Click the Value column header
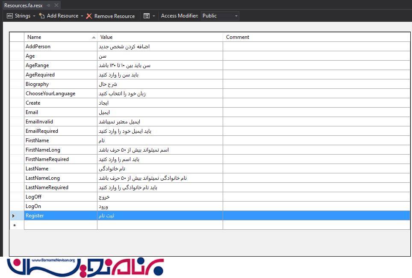Viewport: 412px width, 278px height. pos(160,37)
